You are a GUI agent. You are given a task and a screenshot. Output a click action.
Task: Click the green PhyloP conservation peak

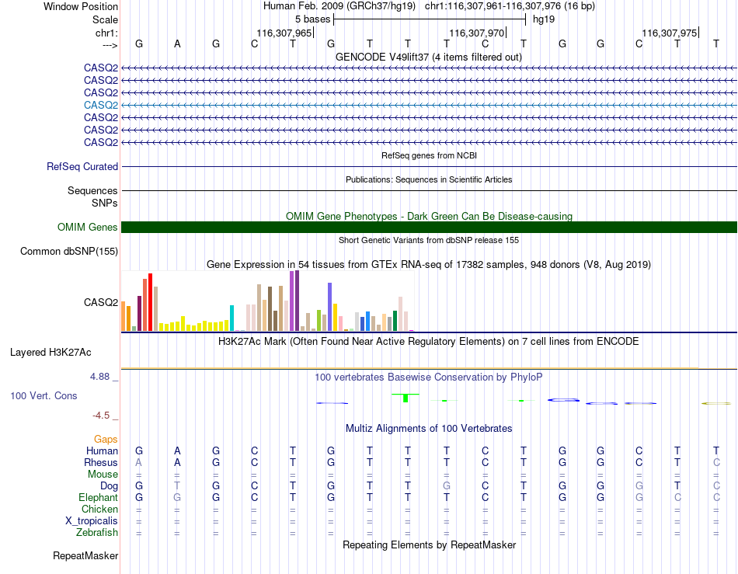[406, 398]
